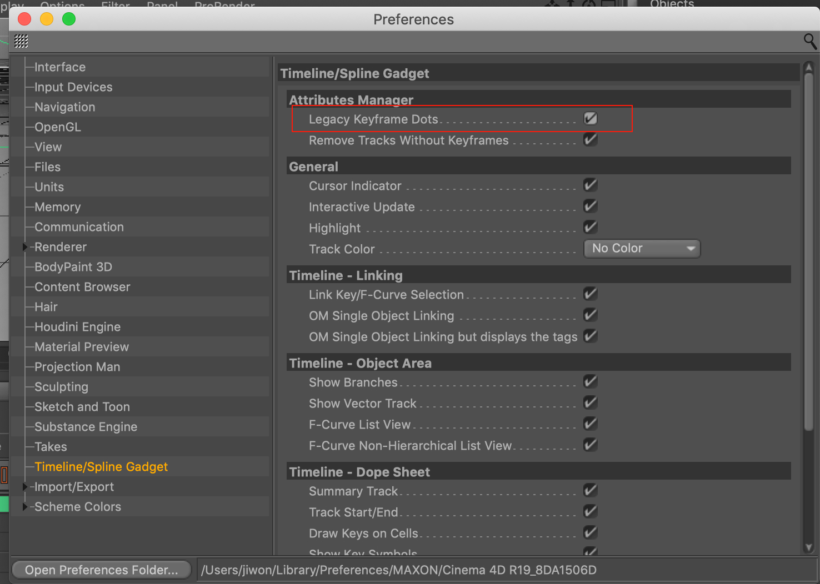Open the OpenGL preferences page
Screen dimensions: 820x584
(58, 127)
